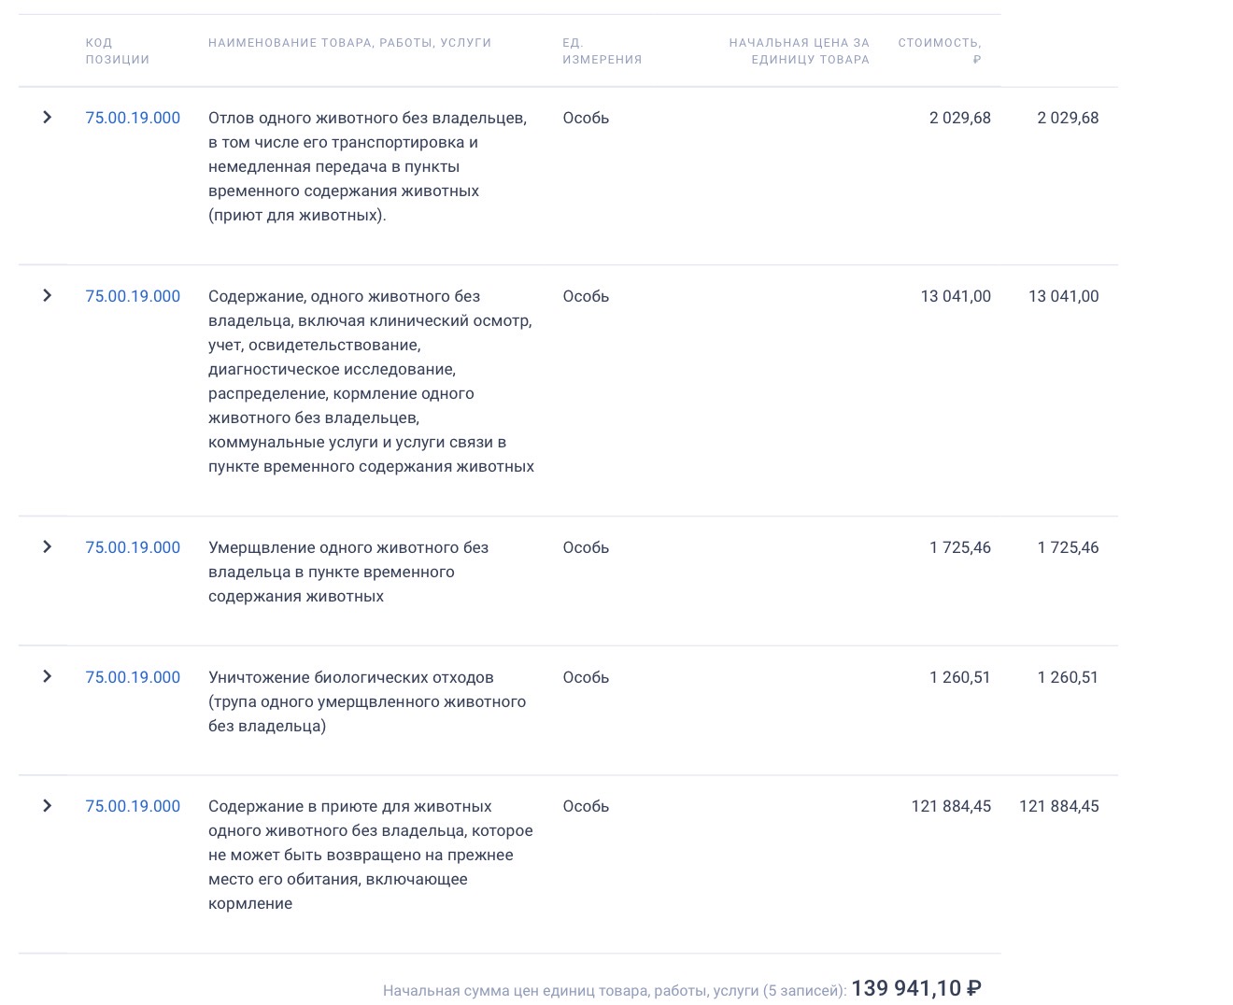The image size is (1233, 1005).
Task: Click the Содержание в приюте description text
Action: 370,855
